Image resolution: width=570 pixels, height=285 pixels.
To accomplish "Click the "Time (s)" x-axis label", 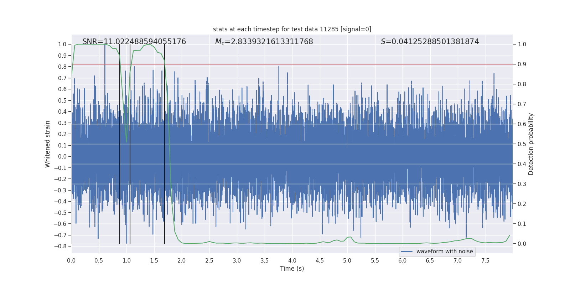I will [292, 269].
